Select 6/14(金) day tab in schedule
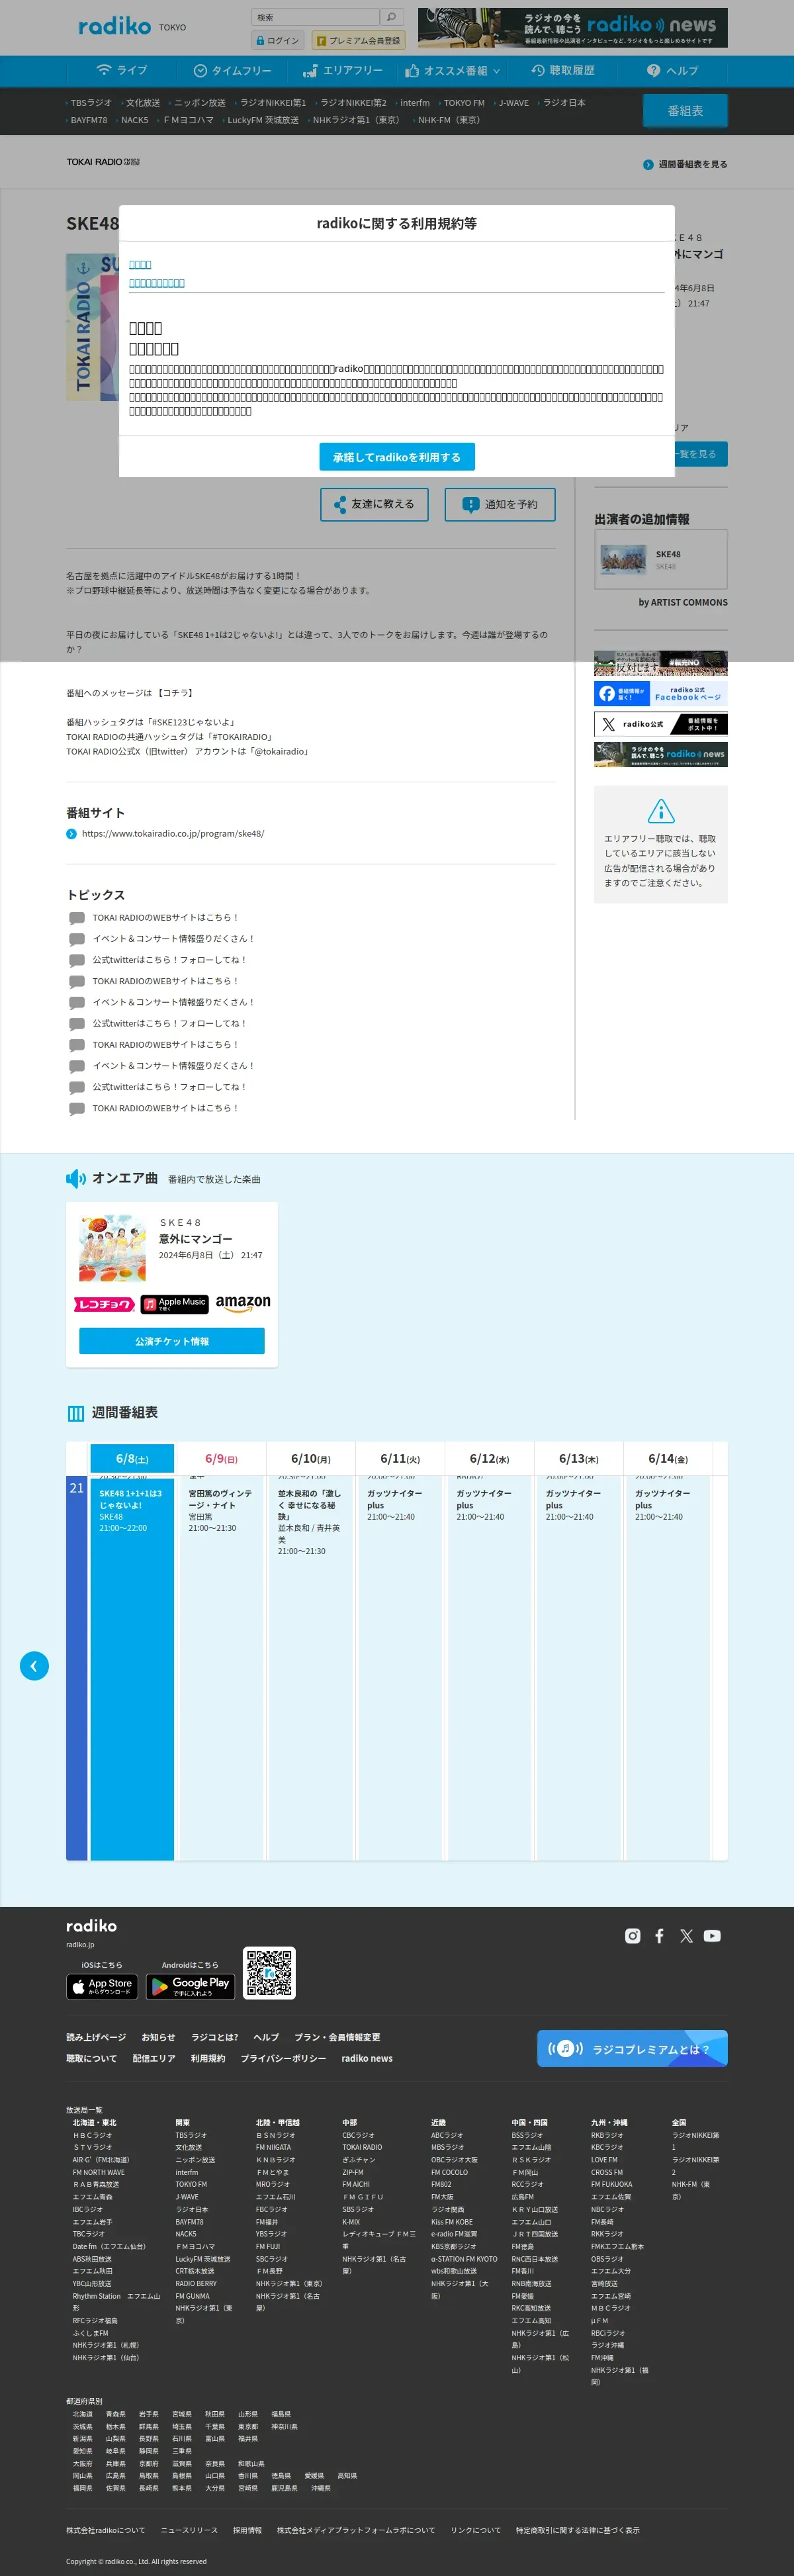This screenshot has width=794, height=2576. point(667,1458)
